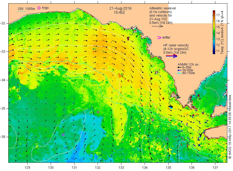Click the longitude axis label '131'
The image size is (233, 171).
(x=74, y=168)
